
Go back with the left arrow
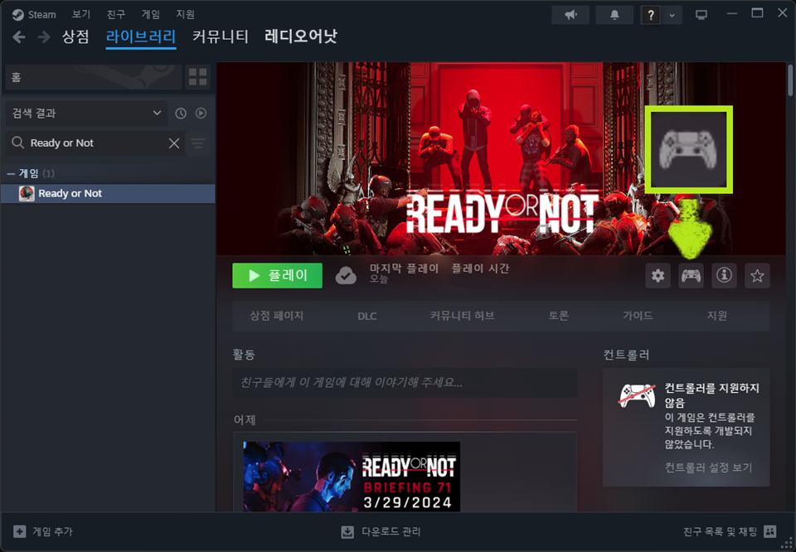tap(19, 36)
